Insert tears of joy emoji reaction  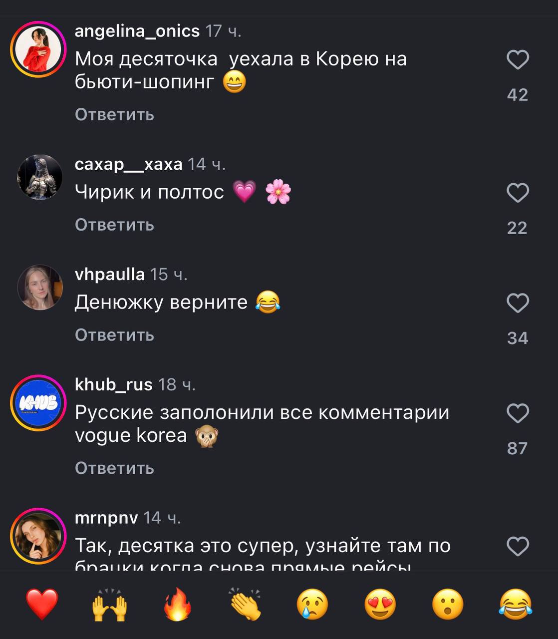(x=516, y=604)
